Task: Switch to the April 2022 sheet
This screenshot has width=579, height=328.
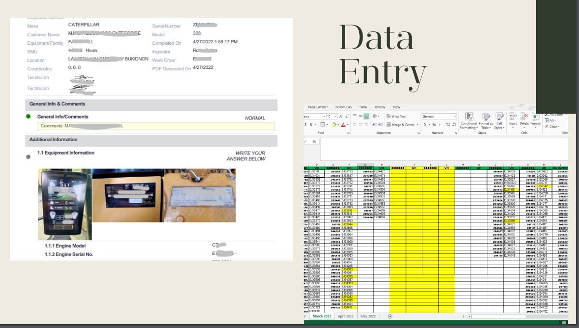Action: (346, 316)
